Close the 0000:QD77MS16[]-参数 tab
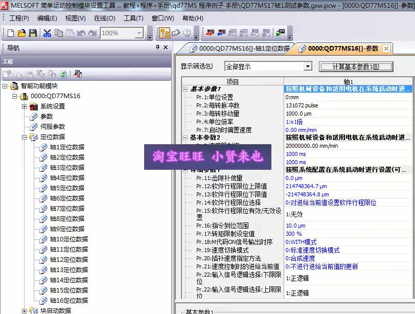This screenshot has width=415, height=314. (x=386, y=49)
